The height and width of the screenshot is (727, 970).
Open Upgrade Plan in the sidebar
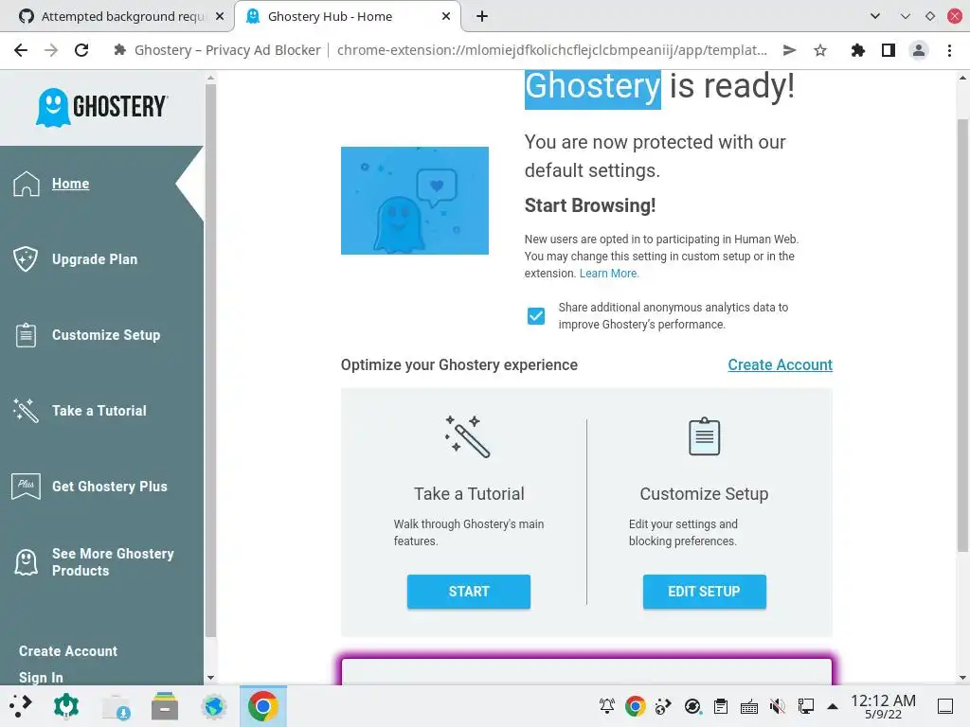click(95, 259)
